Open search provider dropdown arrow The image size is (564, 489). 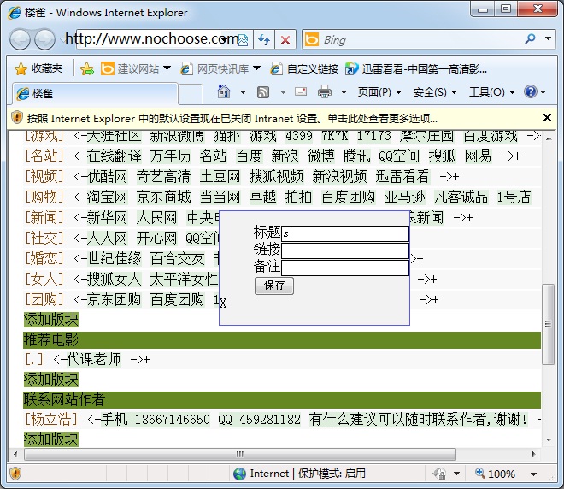coord(548,38)
